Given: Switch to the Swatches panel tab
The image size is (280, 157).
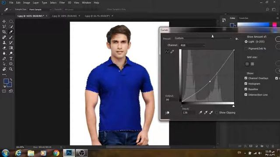Looking at the screenshot, I should [244, 18].
